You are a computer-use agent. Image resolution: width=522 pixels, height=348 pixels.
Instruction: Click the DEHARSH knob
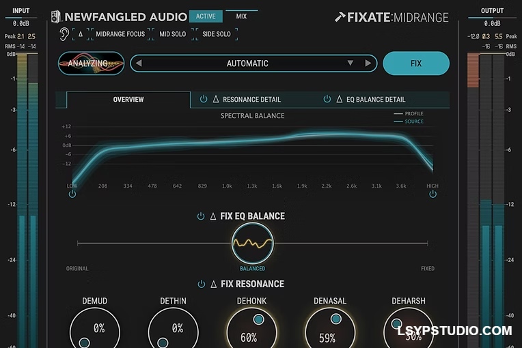(x=409, y=328)
